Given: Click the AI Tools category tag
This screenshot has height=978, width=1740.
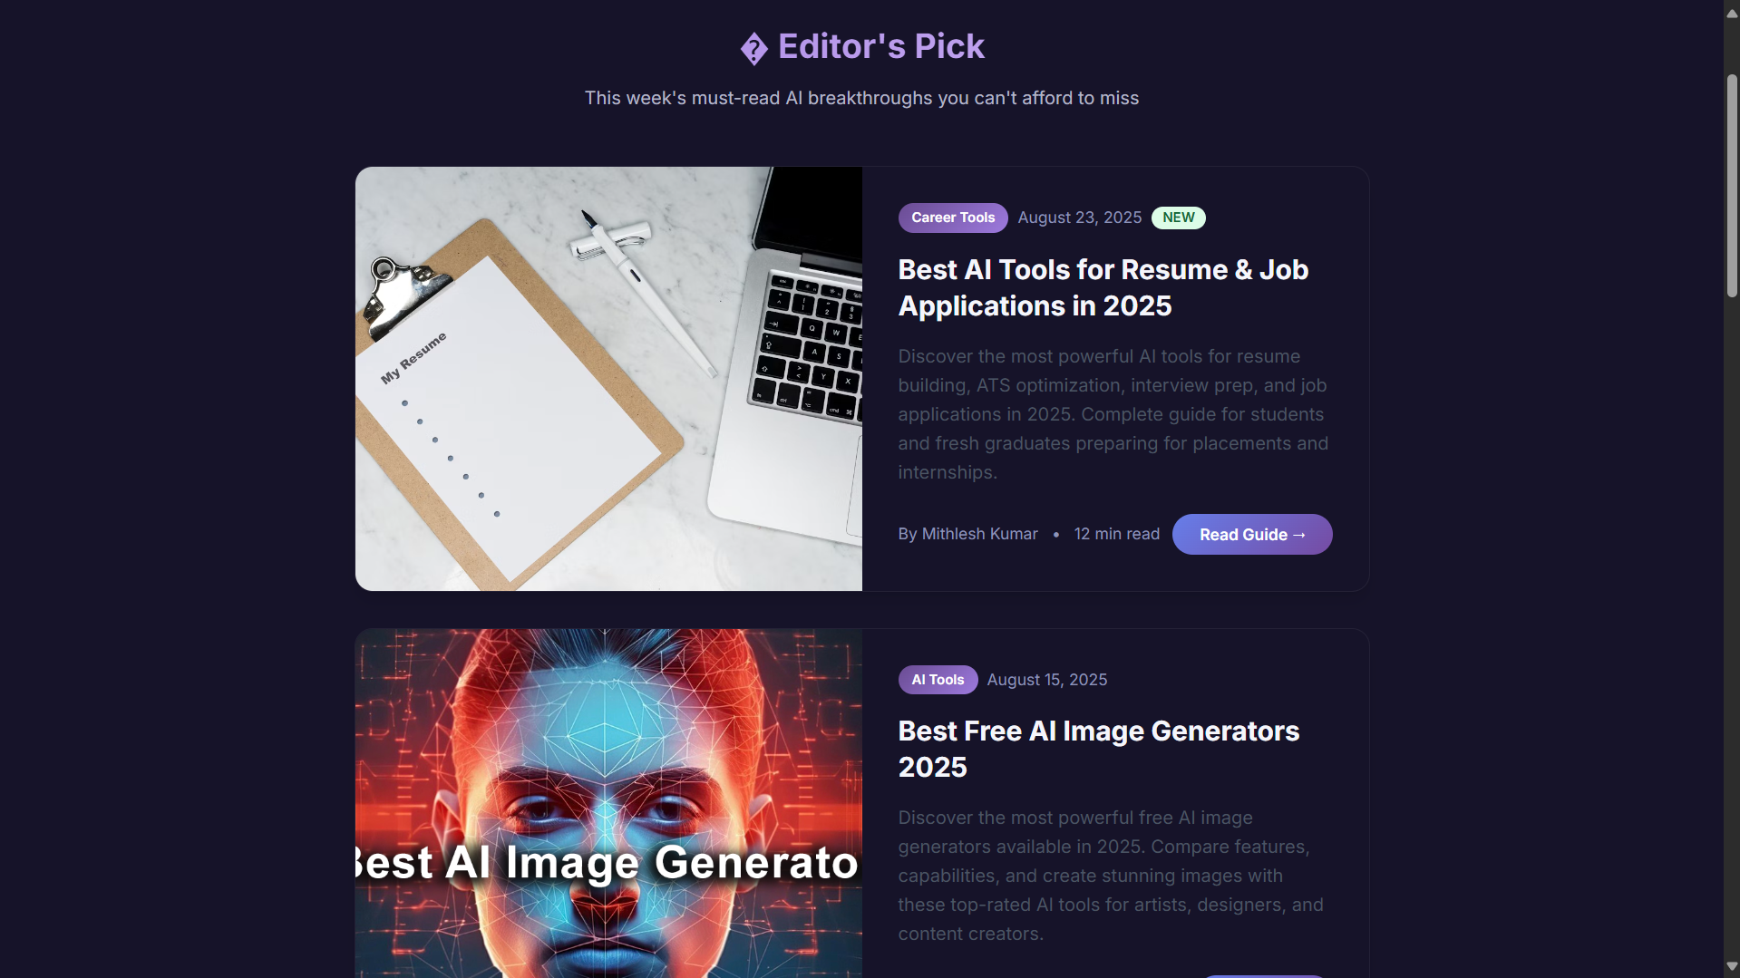Looking at the screenshot, I should (x=938, y=680).
